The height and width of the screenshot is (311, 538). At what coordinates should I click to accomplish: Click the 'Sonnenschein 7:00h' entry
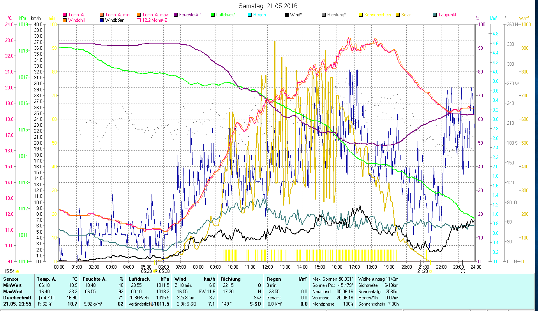(378, 304)
